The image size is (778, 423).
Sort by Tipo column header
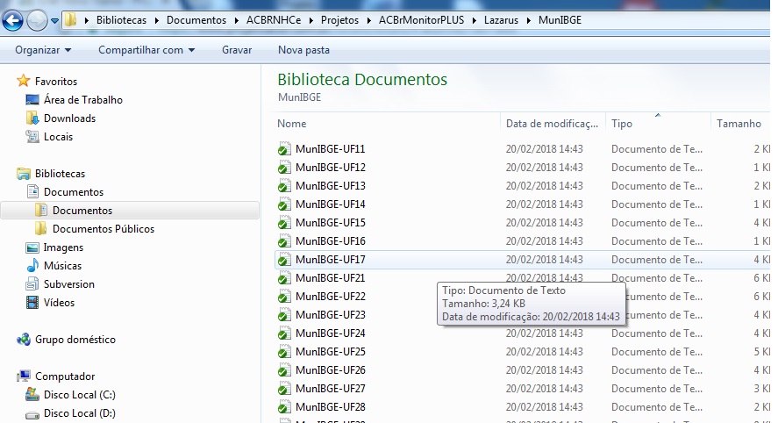622,124
